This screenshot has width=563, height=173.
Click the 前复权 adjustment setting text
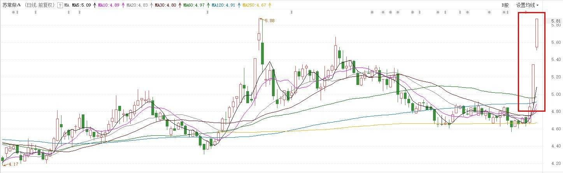tap(45, 5)
